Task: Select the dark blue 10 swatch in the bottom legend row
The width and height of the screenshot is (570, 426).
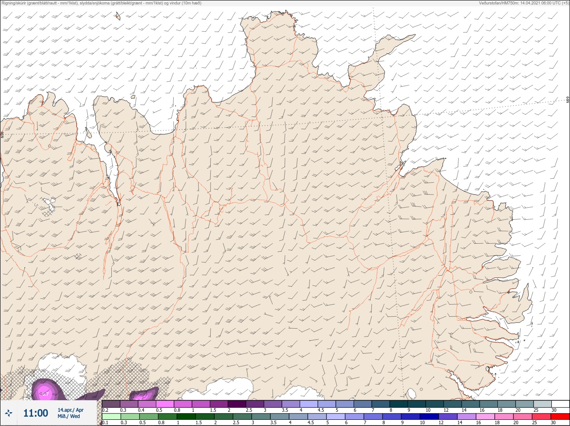Action: click(x=429, y=417)
